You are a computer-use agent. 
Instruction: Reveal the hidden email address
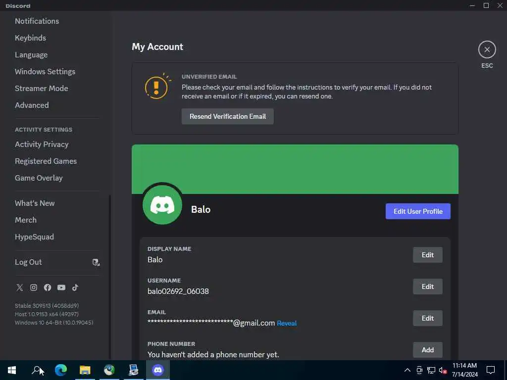(287, 323)
